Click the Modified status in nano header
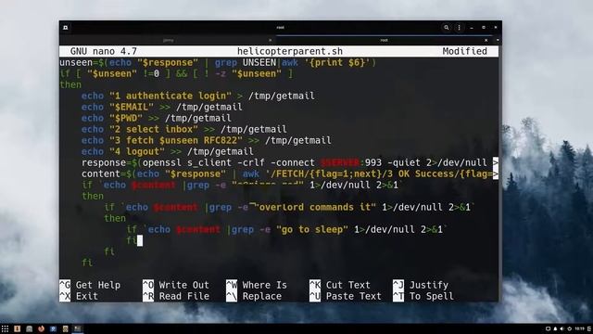 465,51
